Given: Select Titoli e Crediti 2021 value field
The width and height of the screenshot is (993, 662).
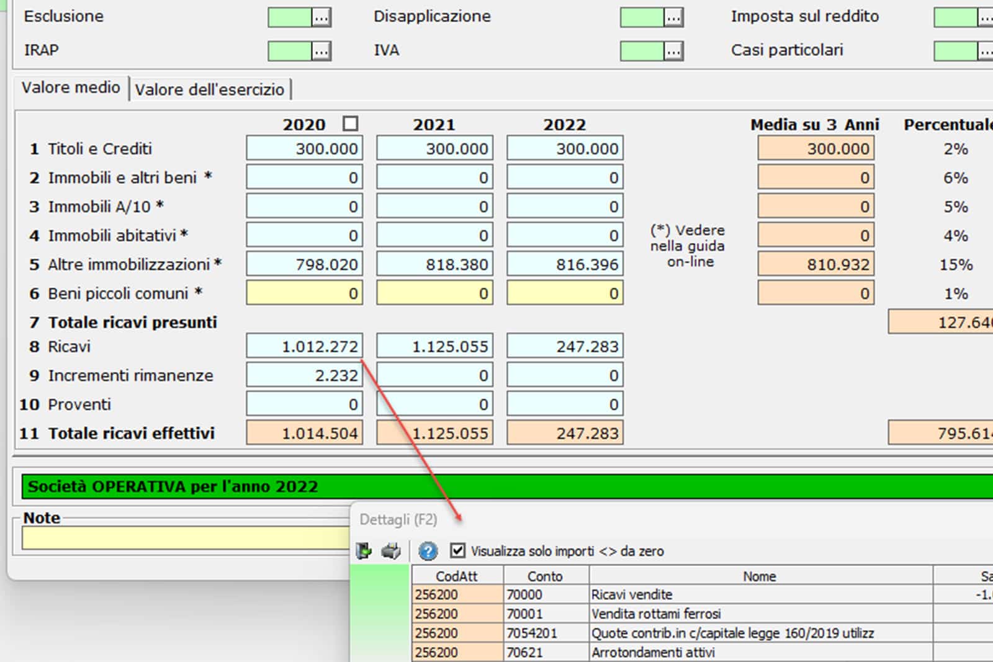Looking at the screenshot, I should [434, 149].
